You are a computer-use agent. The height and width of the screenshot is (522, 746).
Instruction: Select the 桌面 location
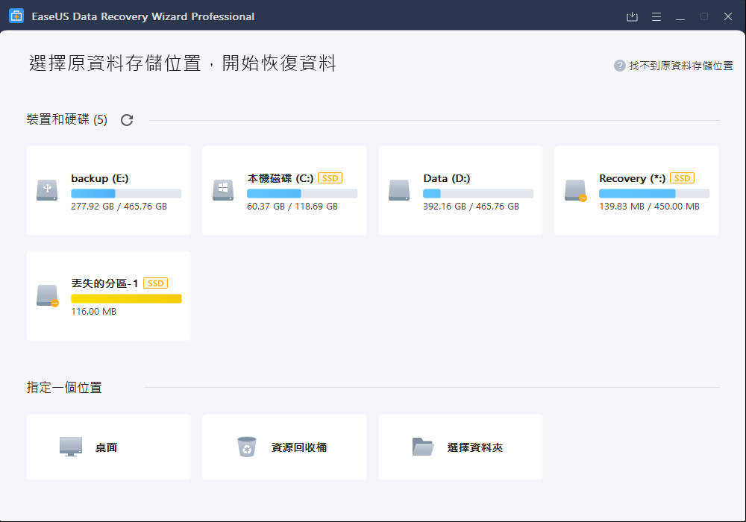click(x=108, y=447)
